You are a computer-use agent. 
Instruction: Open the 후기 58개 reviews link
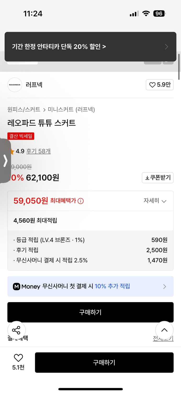pos(38,151)
